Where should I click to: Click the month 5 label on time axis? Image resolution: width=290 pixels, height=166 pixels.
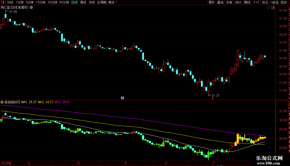(126, 163)
